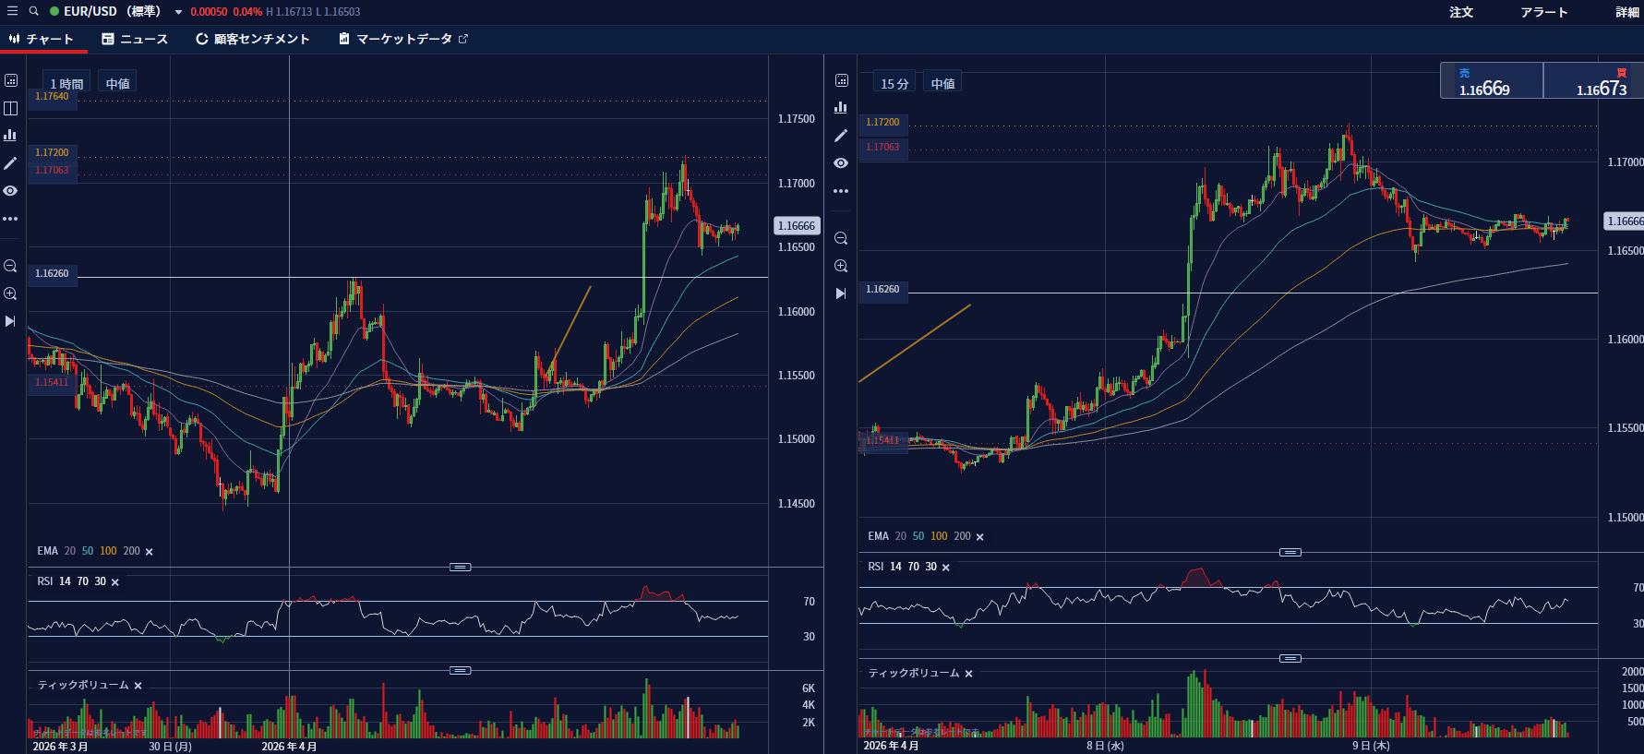Remove the EMA indicator from left chart
Screen dimensions: 1644x754
coord(150,552)
